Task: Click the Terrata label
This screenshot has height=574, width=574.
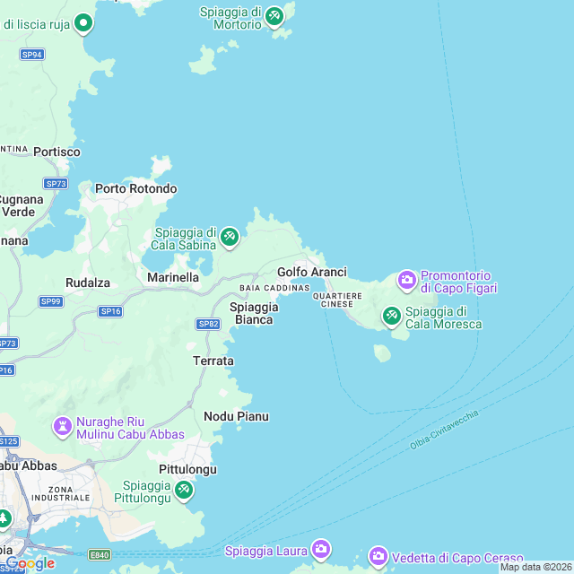Action: [213, 361]
